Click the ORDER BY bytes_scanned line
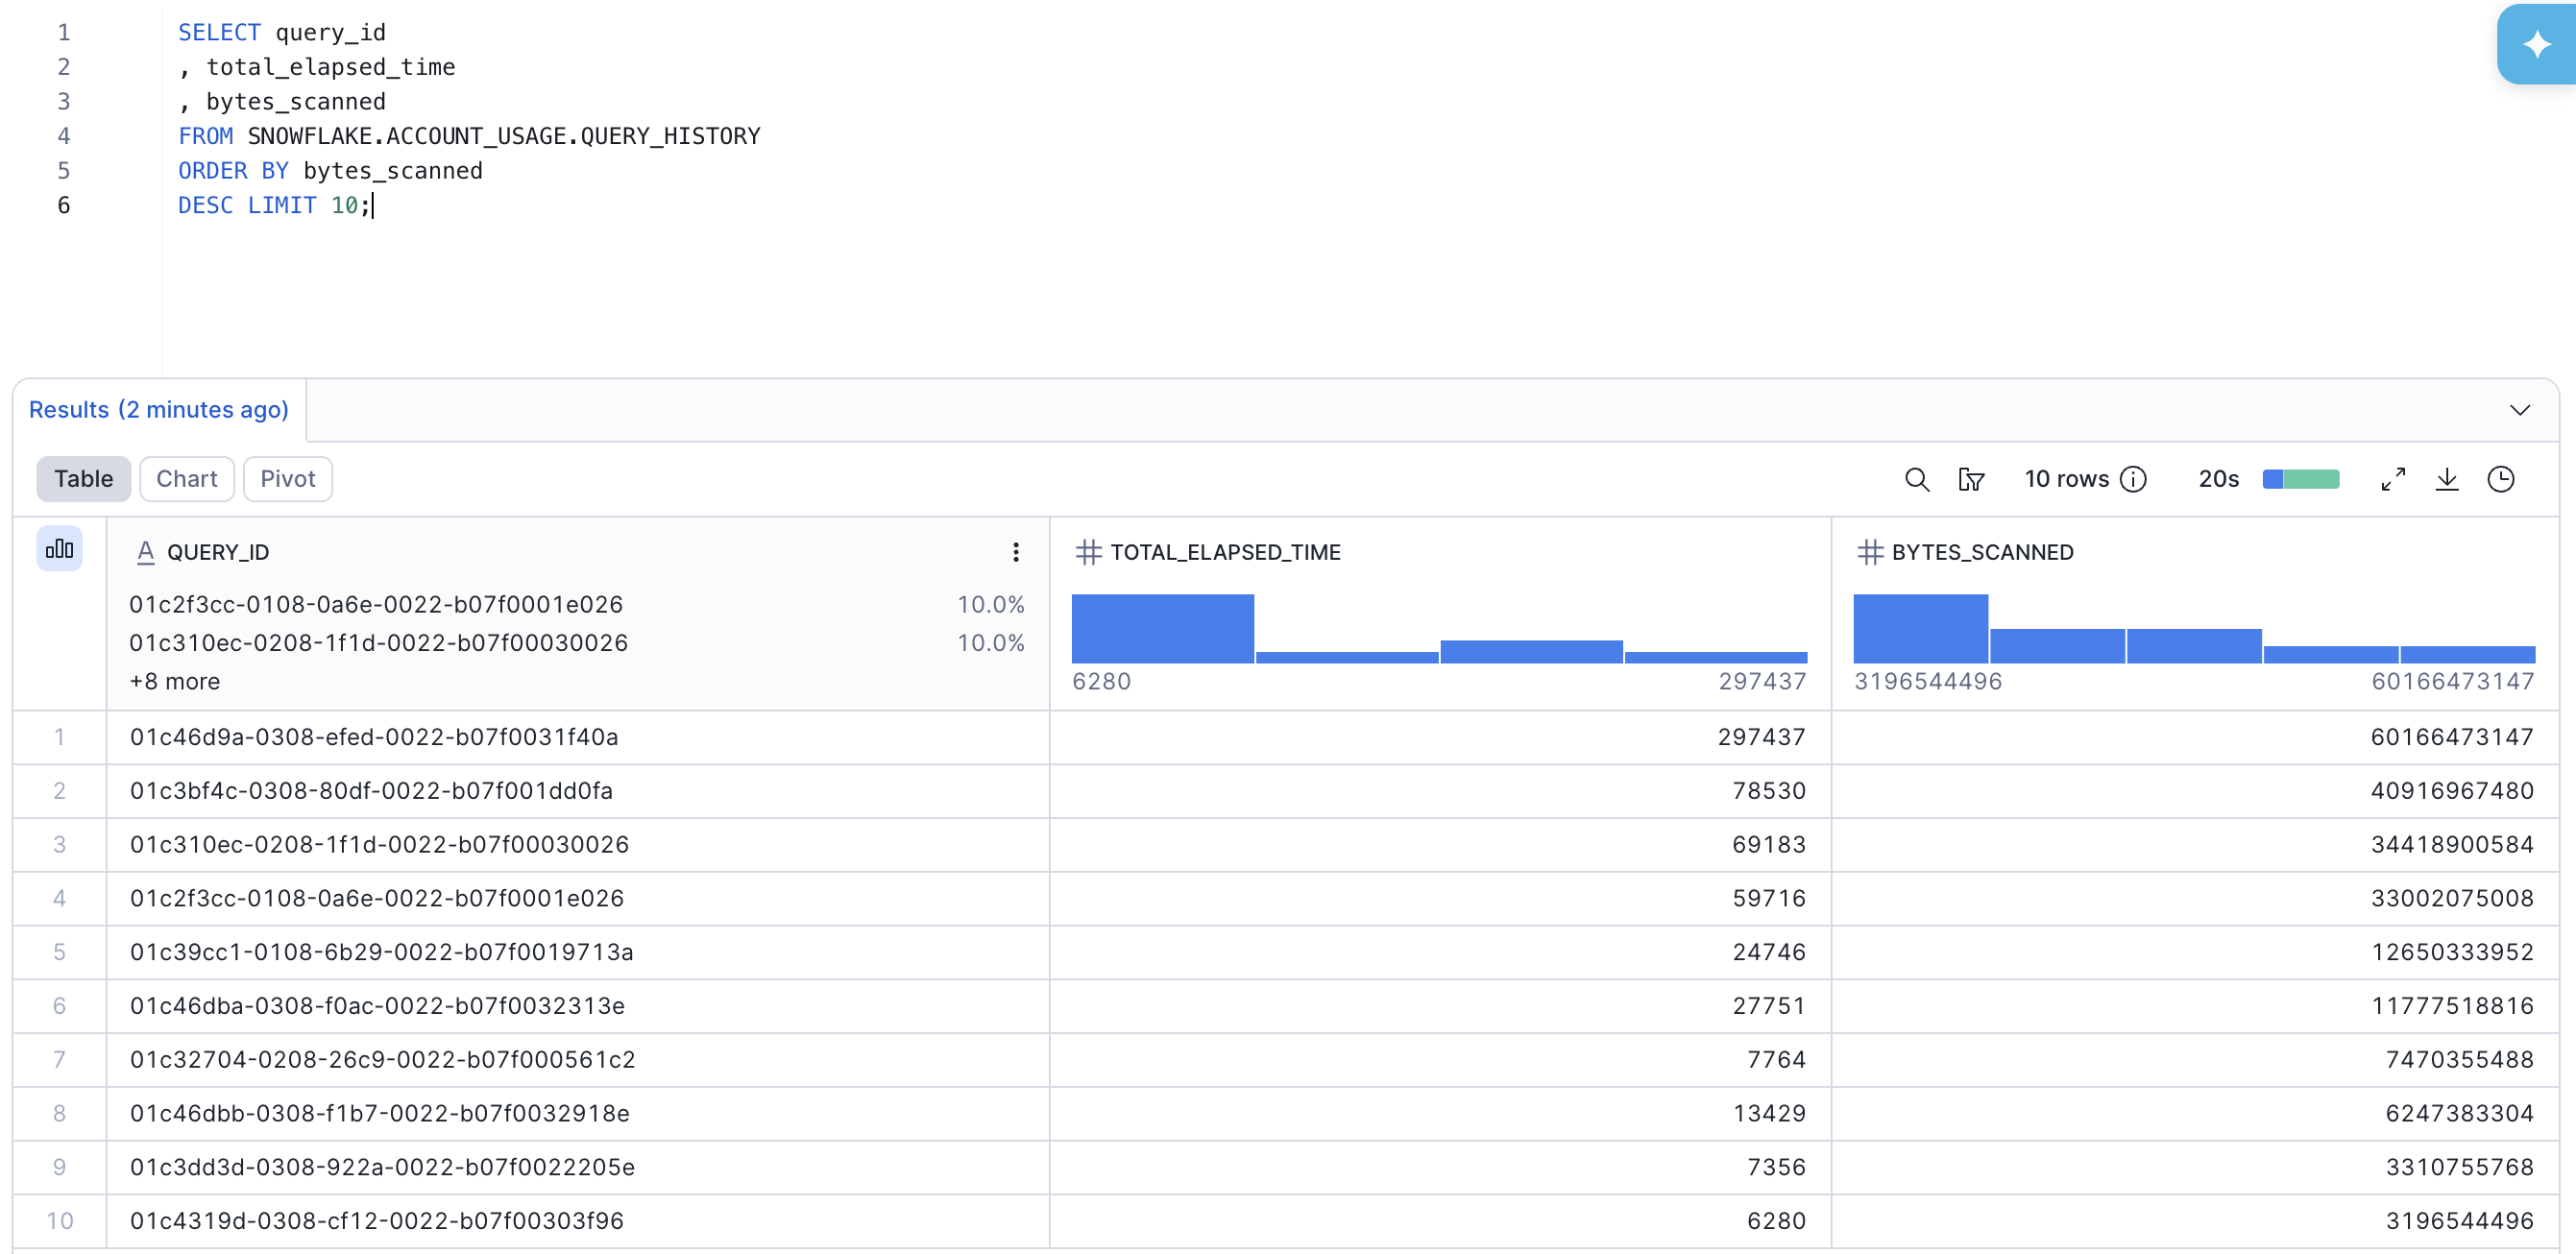 tap(330, 171)
